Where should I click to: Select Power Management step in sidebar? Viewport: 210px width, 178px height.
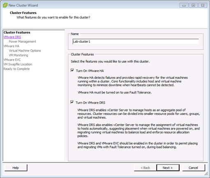22,41
